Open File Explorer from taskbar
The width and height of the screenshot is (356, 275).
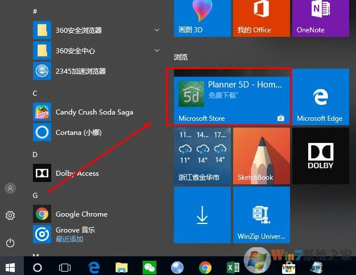click(122, 268)
